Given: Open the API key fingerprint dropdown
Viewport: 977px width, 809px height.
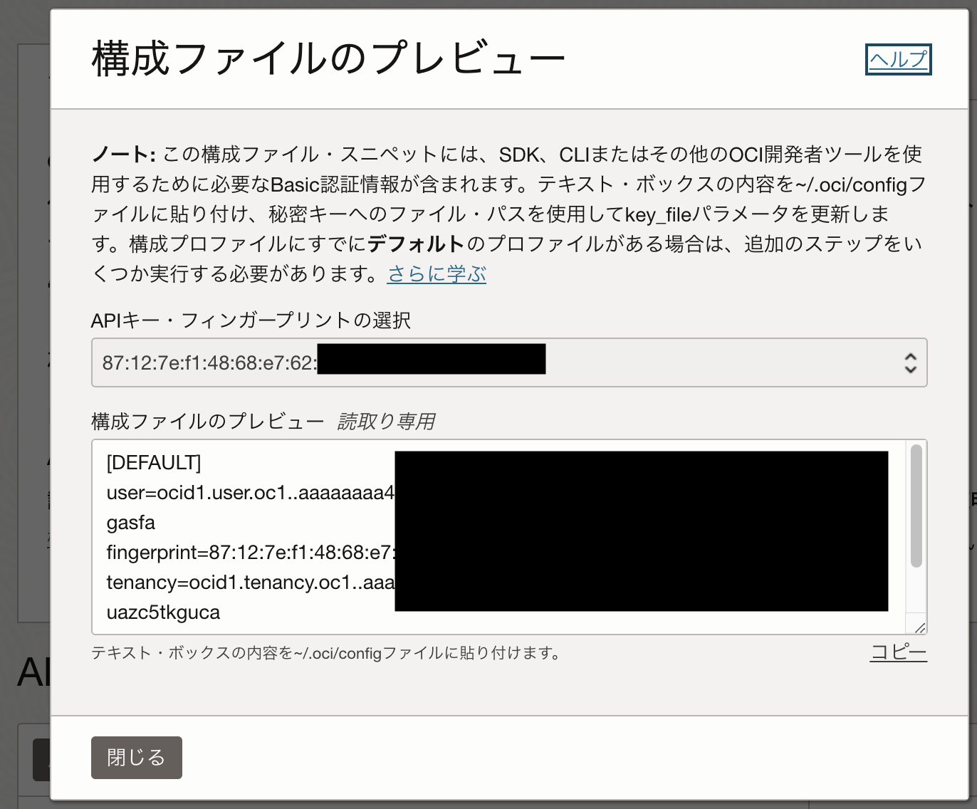Looking at the screenshot, I should [508, 362].
